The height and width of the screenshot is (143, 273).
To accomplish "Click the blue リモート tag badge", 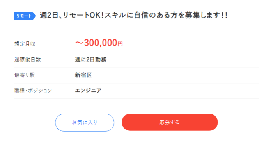I will click(25, 16).
